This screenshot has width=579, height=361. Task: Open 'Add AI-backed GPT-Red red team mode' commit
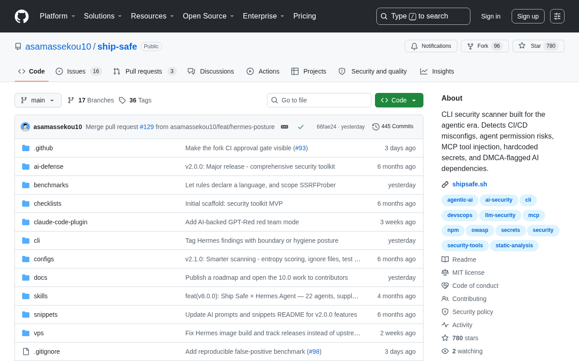pyautogui.click(x=242, y=222)
